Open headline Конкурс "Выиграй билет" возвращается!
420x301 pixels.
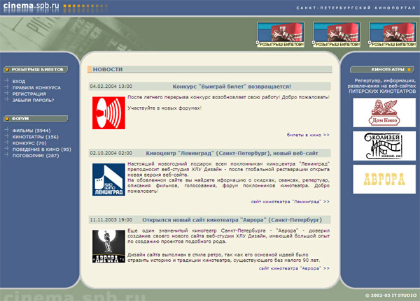232,87
